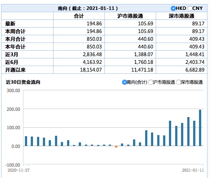This screenshot has width=210, height=178.
Task: Click 开通以来 沪市 value 11,471.18
Action: click(142, 70)
